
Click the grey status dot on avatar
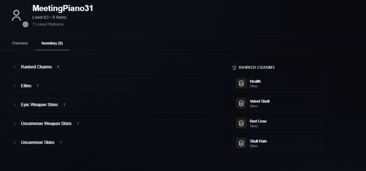coord(25,25)
